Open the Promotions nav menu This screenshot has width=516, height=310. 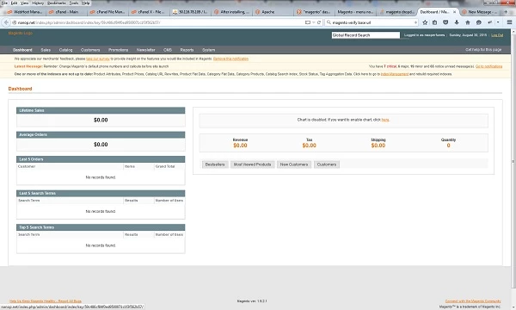[x=118, y=50]
